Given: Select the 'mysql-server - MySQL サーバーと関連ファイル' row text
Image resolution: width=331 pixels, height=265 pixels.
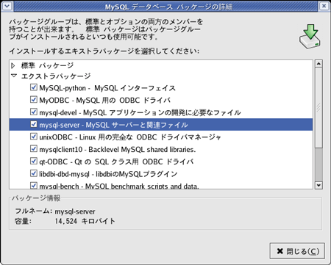Looking at the screenshot, I should (113, 125).
